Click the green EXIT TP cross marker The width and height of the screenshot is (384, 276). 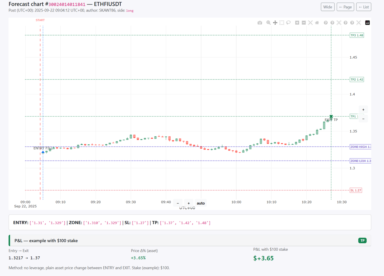point(331,117)
